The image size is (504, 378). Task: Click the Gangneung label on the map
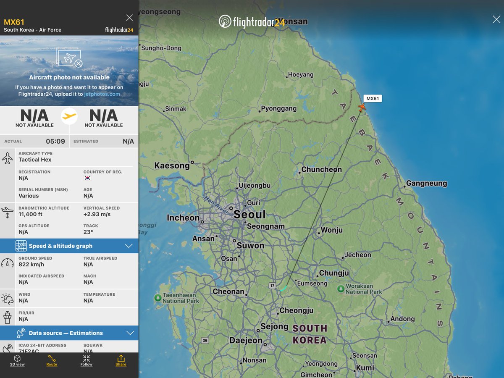[426, 184]
